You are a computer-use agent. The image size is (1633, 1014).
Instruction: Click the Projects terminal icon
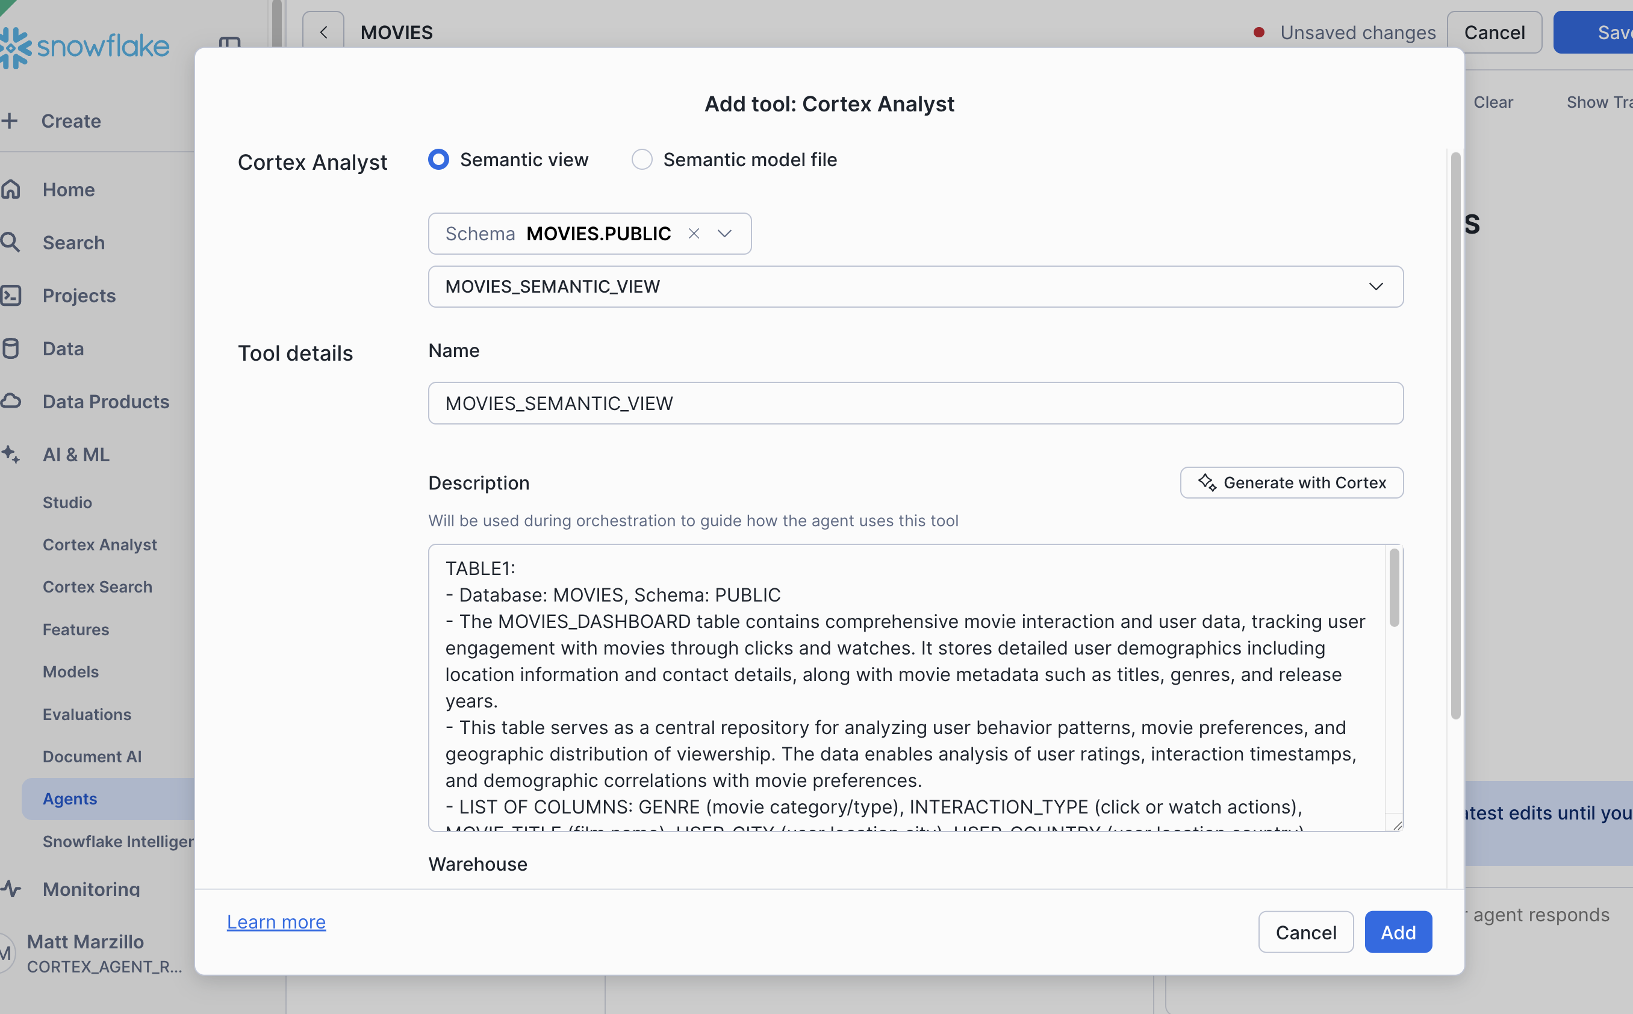pyautogui.click(x=10, y=295)
